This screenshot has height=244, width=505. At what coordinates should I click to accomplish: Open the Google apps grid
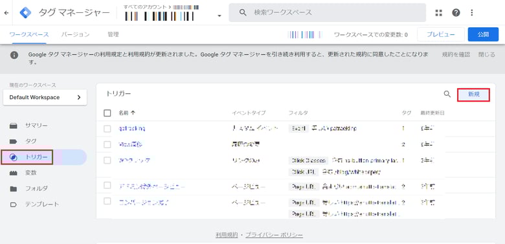point(438,12)
